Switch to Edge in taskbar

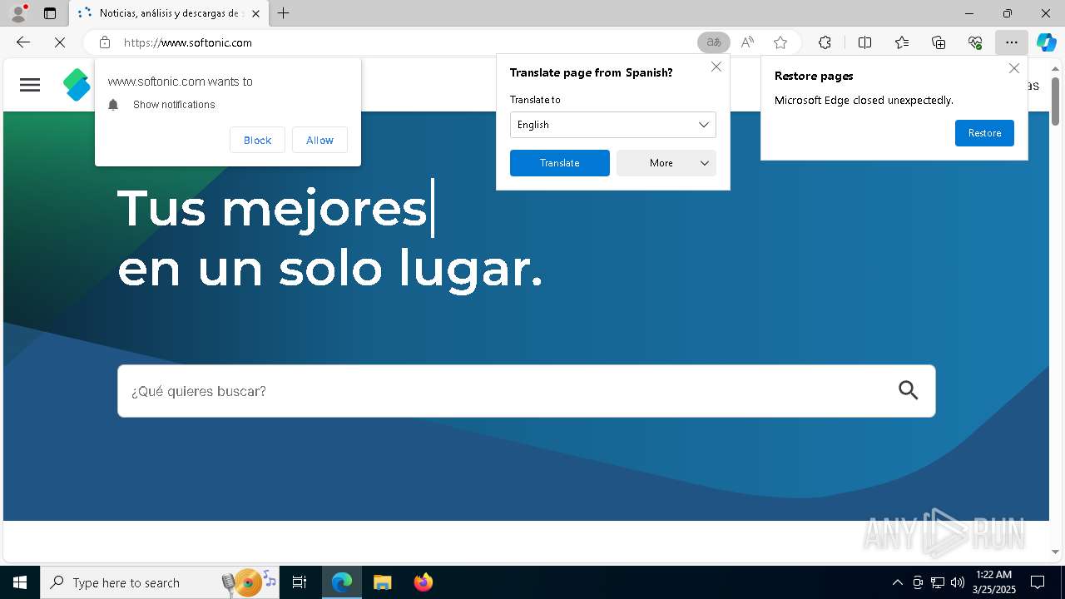tap(342, 582)
